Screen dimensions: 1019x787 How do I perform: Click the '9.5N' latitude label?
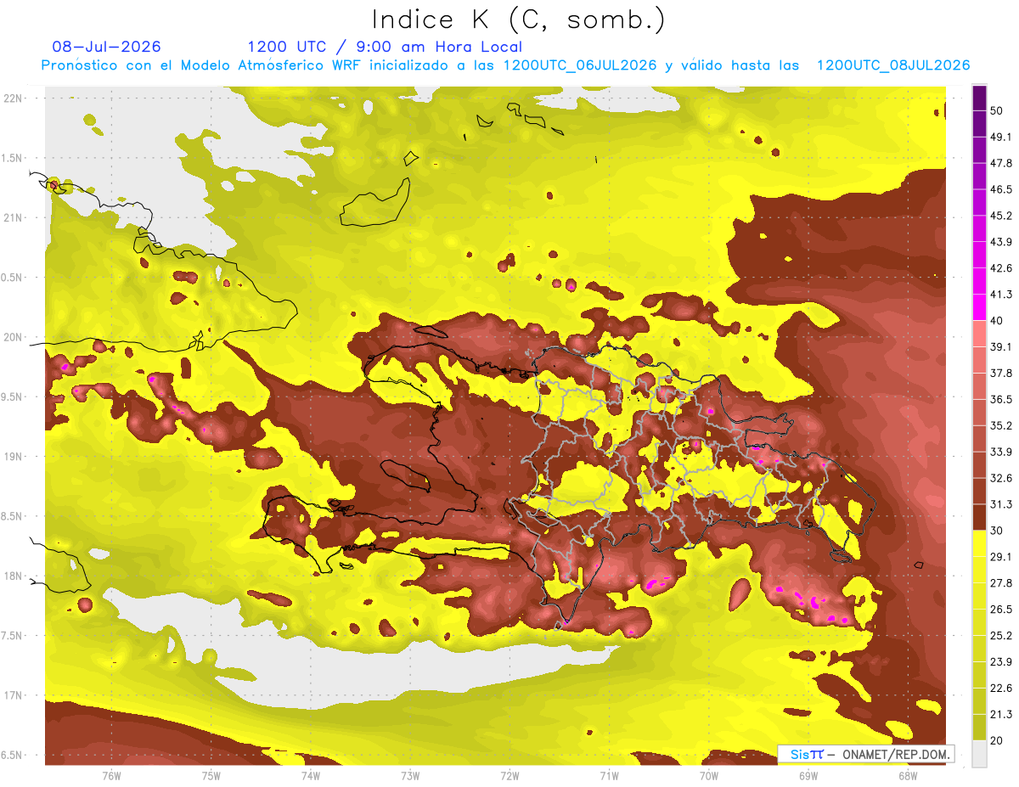(x=13, y=397)
